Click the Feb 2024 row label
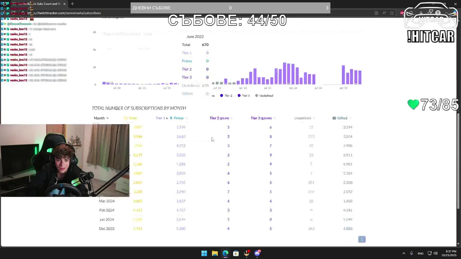 [107, 210]
